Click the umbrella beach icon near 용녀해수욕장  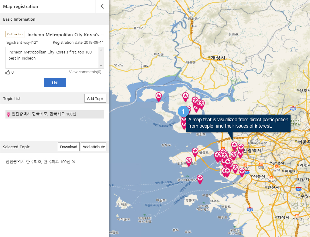pyautogui.click(x=187, y=176)
